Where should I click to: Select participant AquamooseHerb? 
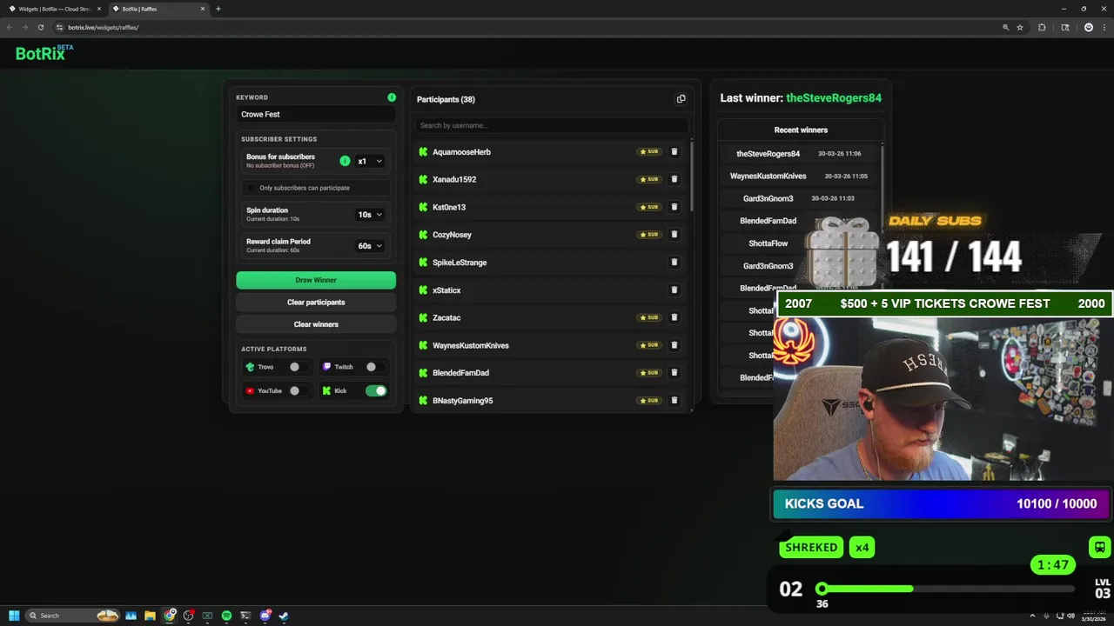[461, 152]
